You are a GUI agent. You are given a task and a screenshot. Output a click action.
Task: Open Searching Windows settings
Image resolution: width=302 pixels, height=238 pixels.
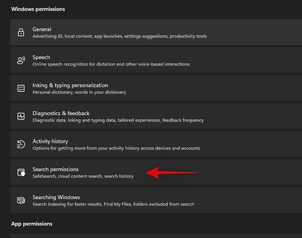tap(156, 200)
